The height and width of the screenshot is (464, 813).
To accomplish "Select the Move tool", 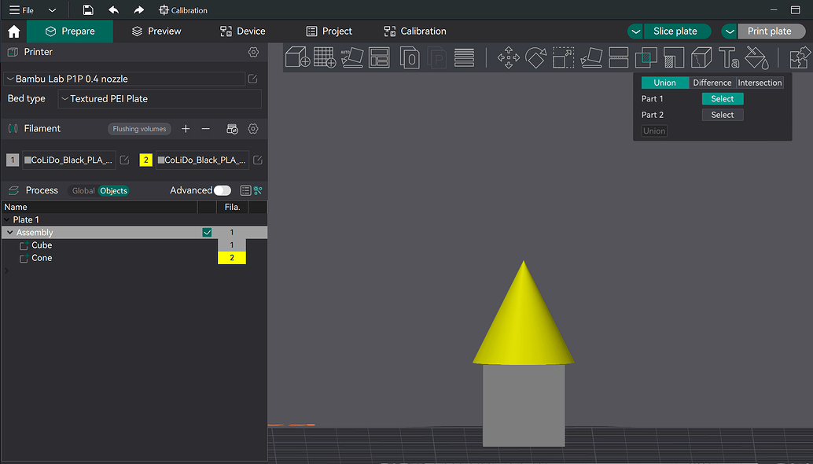I will 509,57.
